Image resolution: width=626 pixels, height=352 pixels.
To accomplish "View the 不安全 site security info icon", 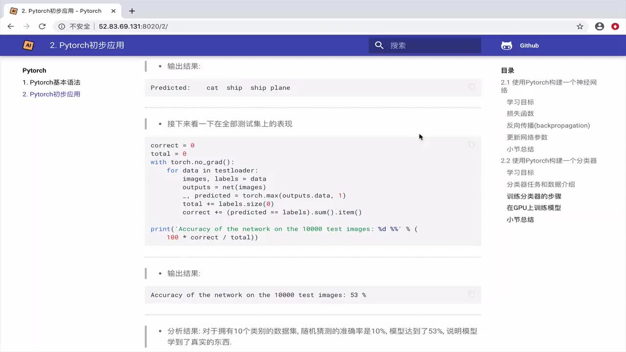I will coord(62,26).
